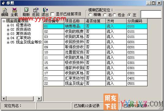Expand the 03 筹资活动 tree node
The width and height of the screenshot is (164, 111).
click(x=8, y=34)
